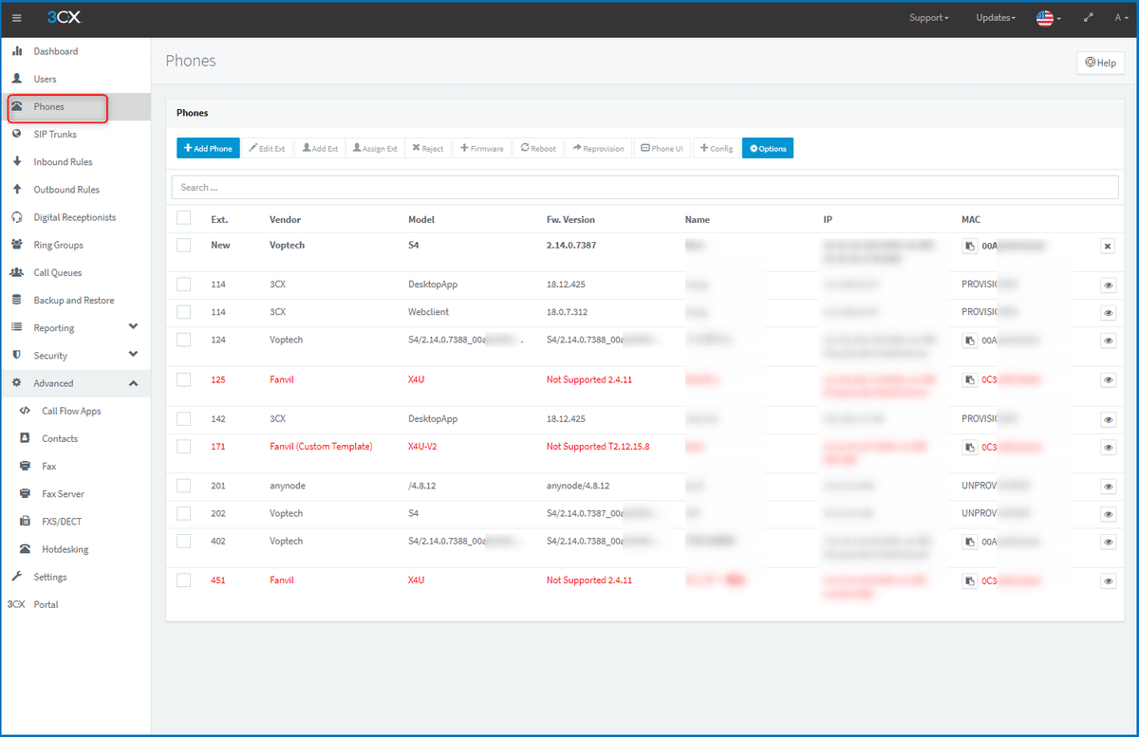Screen dimensions: 1139x737
Task: Open the Support dropdown
Action: click(x=928, y=18)
